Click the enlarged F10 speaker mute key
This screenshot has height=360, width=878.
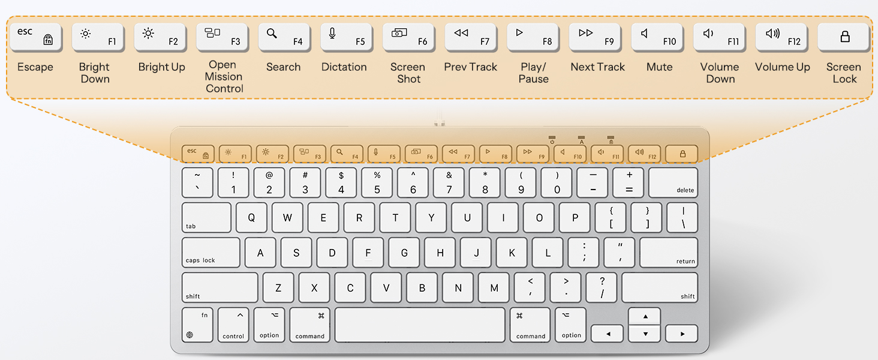click(x=657, y=37)
